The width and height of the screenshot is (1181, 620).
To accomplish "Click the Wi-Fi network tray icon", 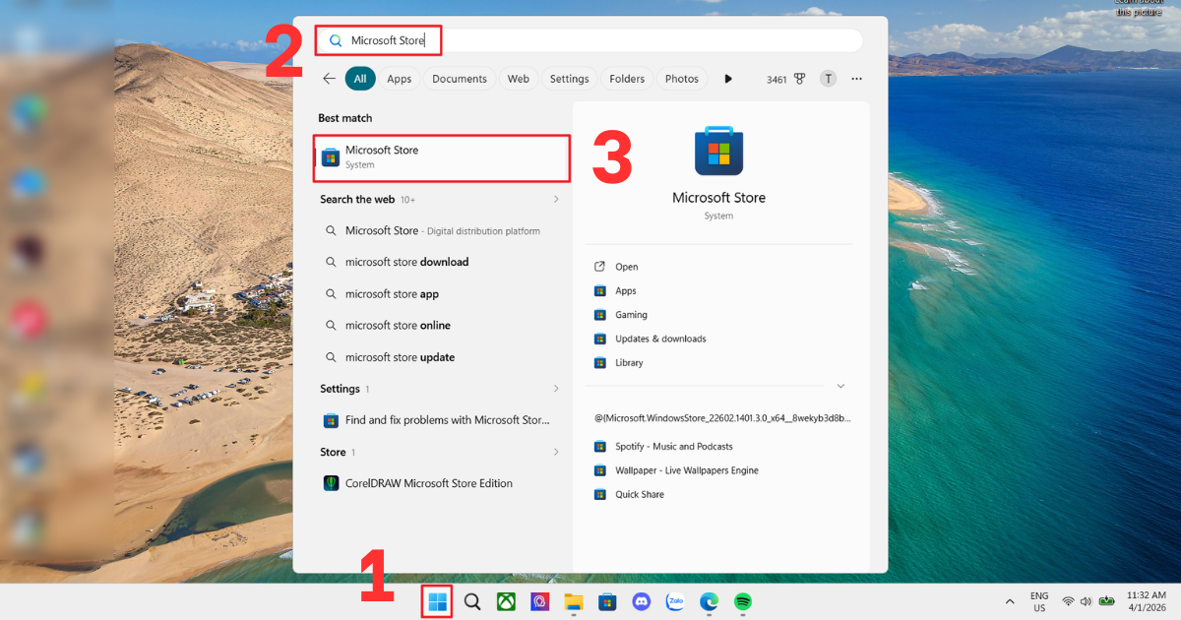I will [x=1068, y=601].
